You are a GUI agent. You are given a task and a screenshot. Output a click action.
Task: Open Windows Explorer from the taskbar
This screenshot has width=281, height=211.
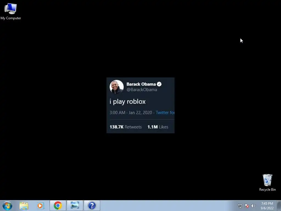[x=24, y=206]
